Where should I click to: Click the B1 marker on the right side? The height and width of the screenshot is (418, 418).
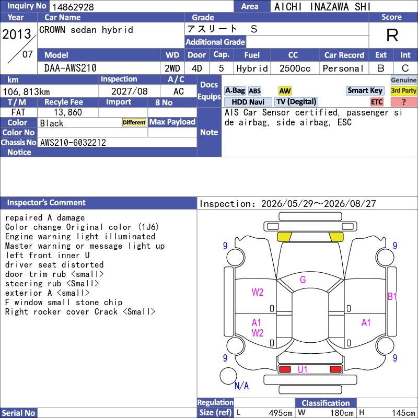click(392, 296)
